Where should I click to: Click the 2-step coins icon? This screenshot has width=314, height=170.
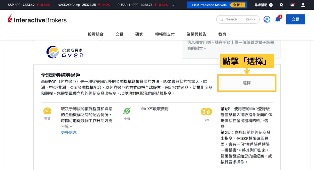[x=206, y=111]
